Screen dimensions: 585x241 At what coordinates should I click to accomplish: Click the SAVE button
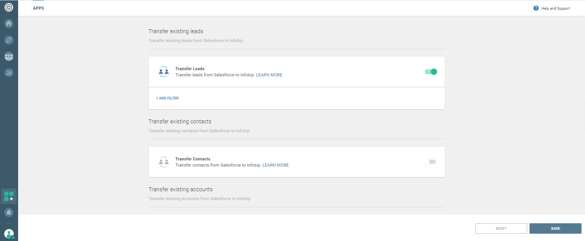coord(555,229)
